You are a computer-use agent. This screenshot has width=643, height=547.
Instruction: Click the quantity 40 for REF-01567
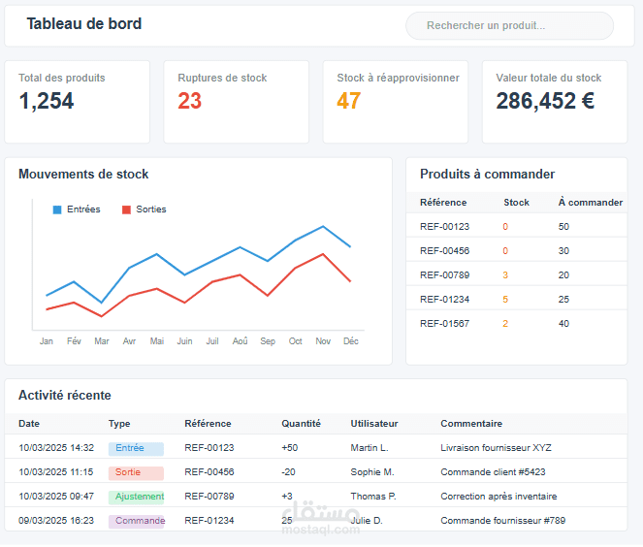pos(563,324)
